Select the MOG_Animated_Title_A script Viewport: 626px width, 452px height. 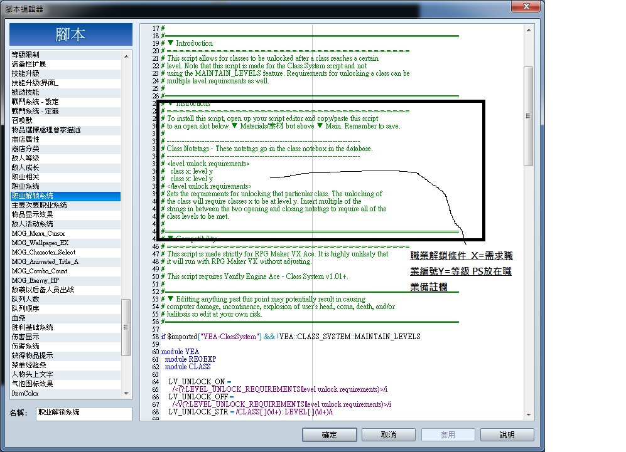coord(65,261)
